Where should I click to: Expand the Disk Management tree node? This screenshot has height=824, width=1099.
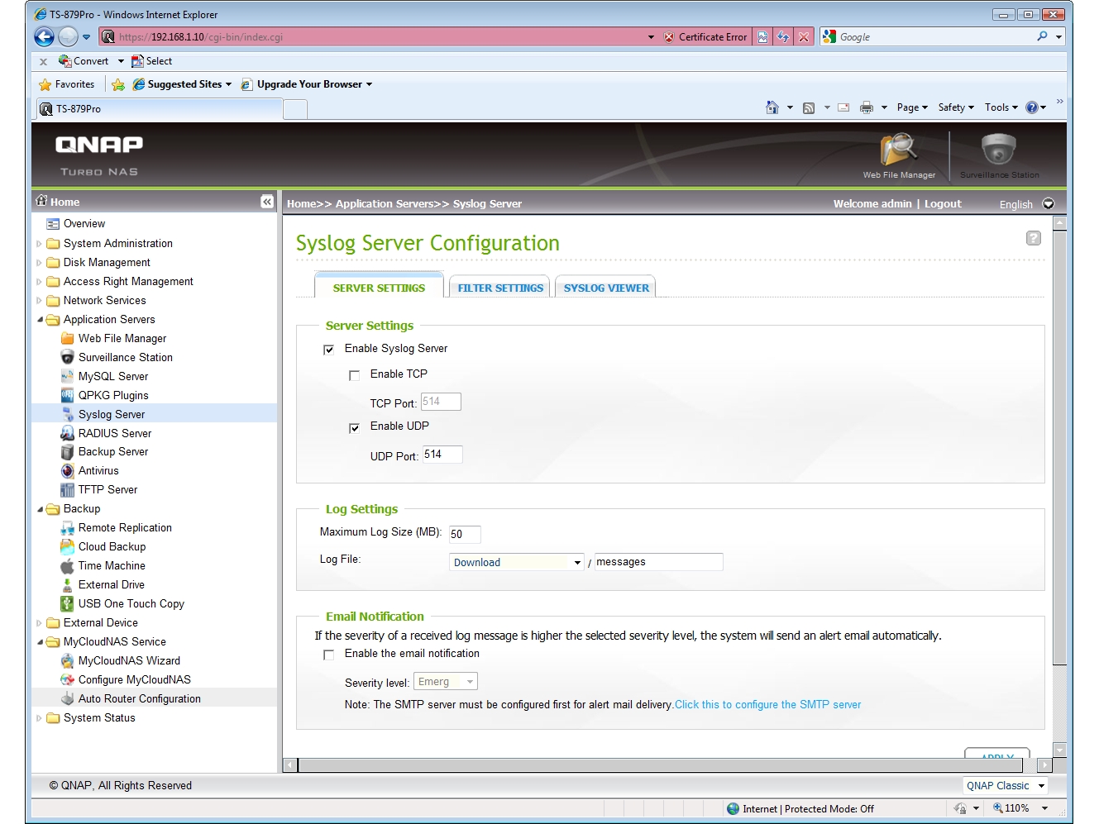(39, 263)
